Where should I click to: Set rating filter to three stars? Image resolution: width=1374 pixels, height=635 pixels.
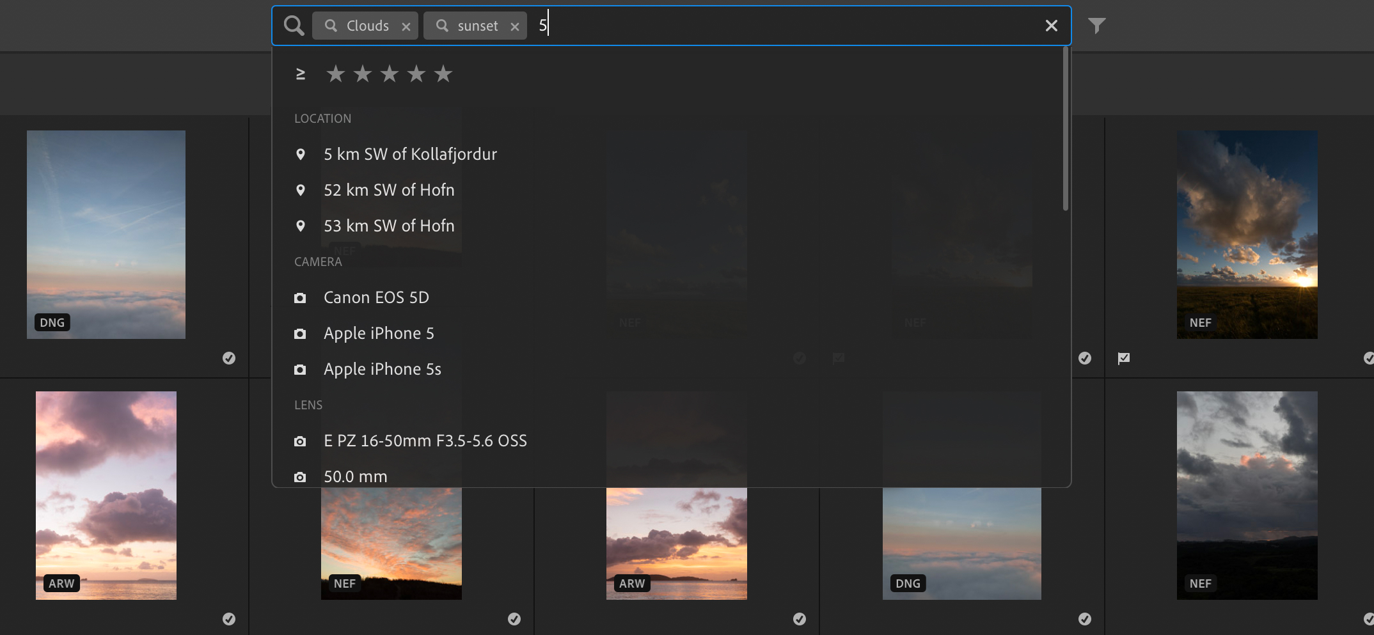click(389, 74)
